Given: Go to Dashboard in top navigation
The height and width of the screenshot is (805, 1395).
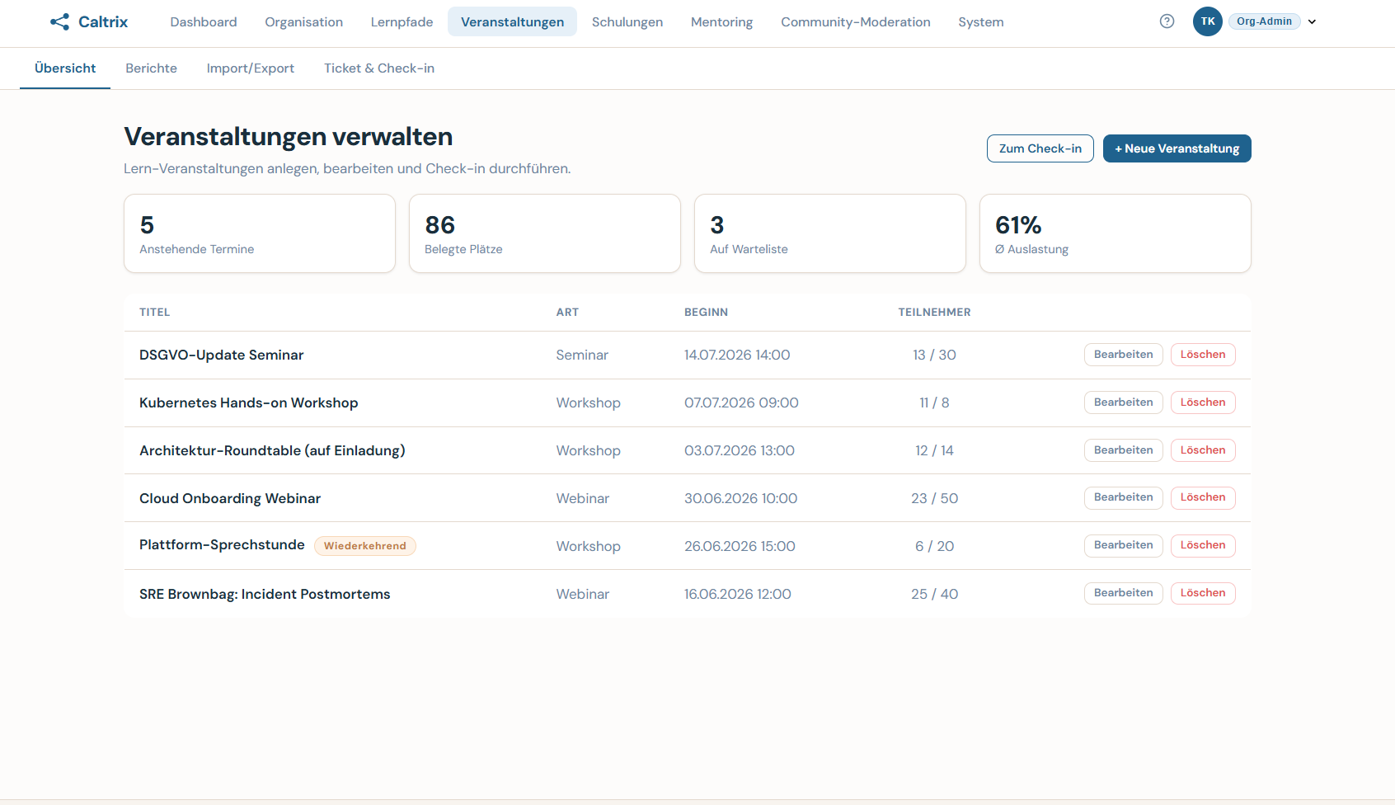Looking at the screenshot, I should coord(204,22).
